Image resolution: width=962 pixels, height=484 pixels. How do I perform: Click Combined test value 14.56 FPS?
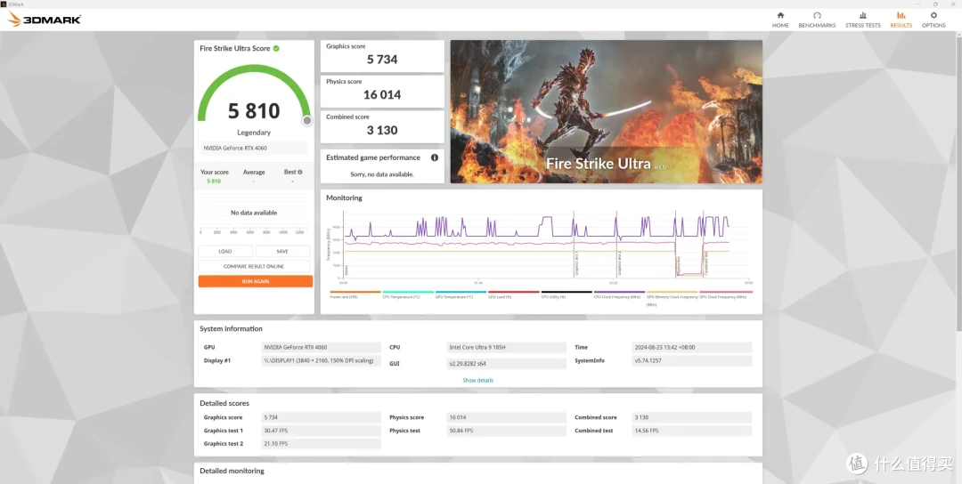pos(692,431)
